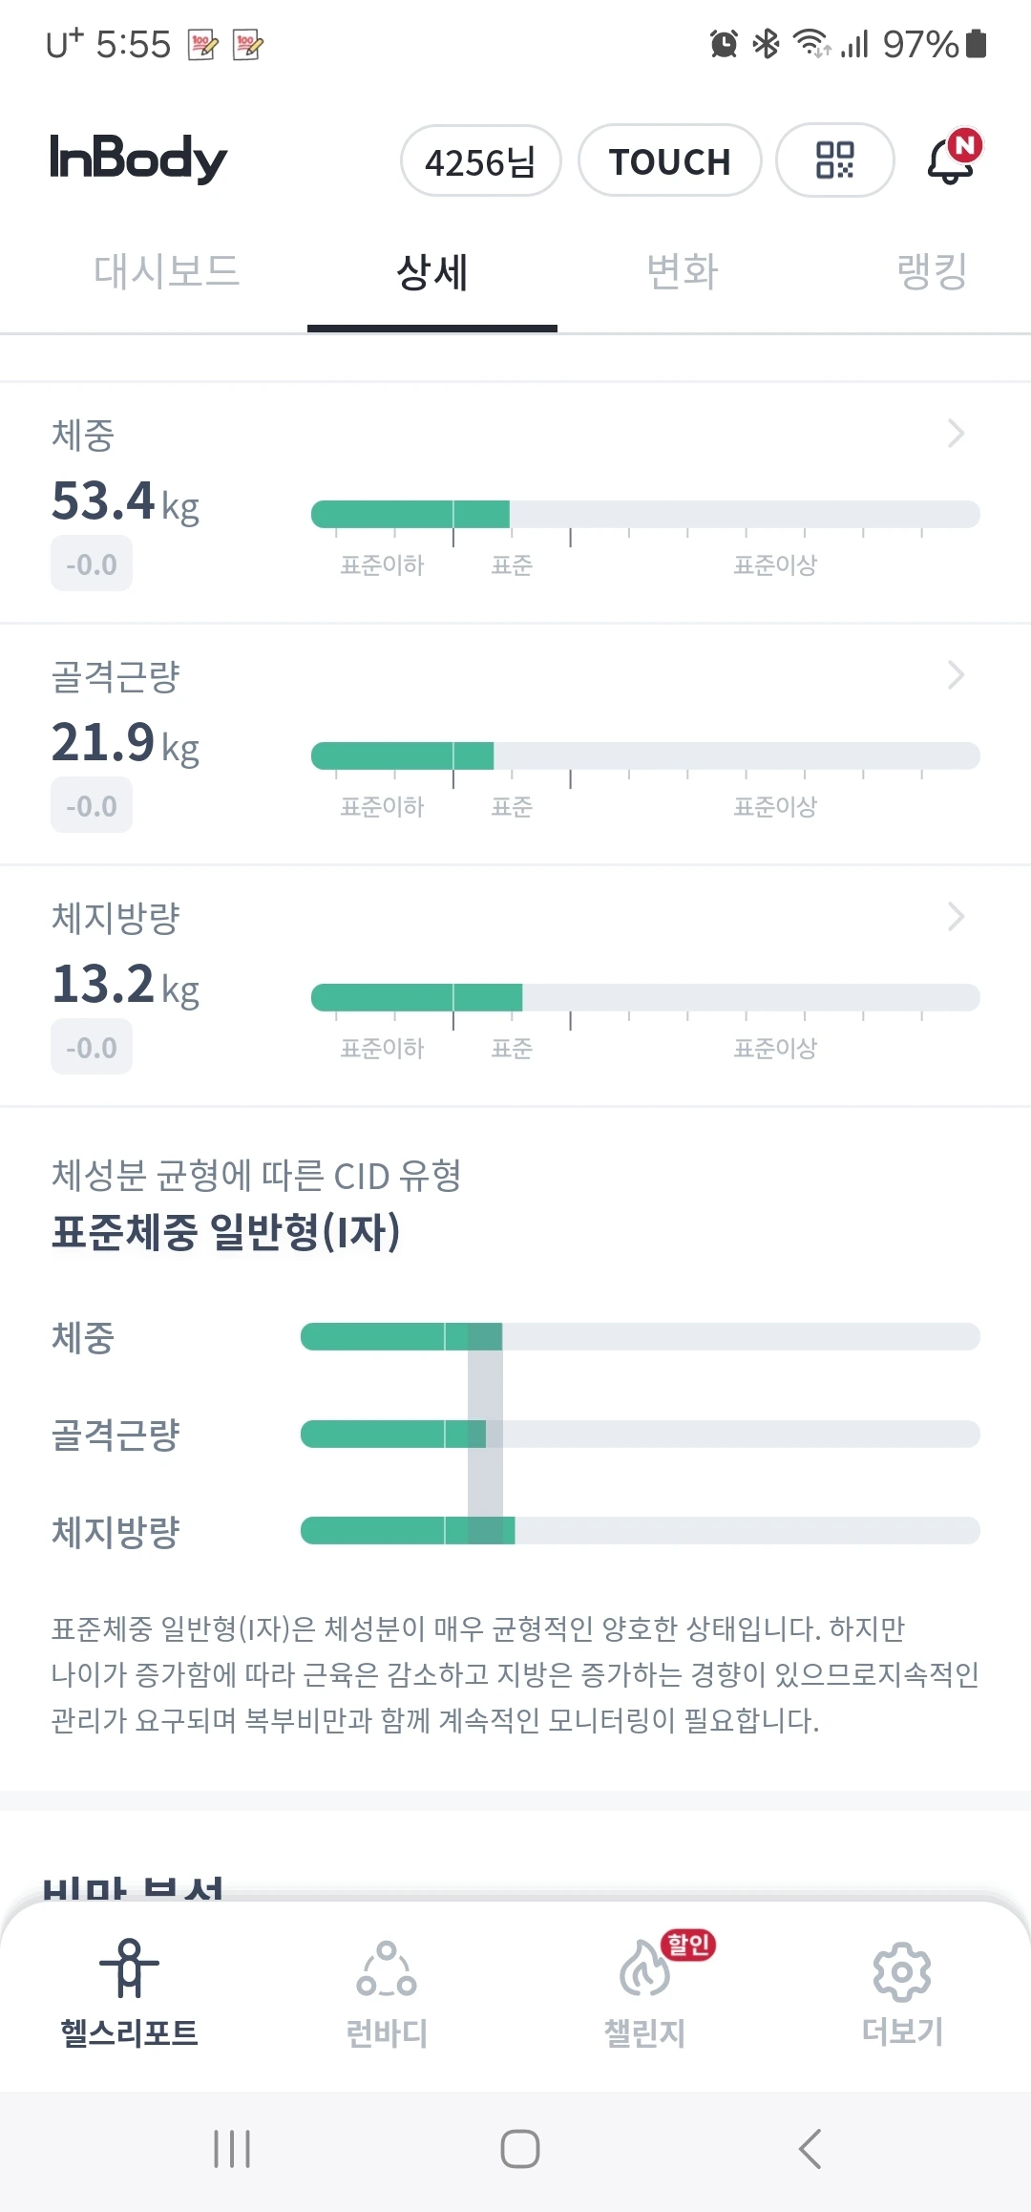Expand the 골격근량 detail chevron
The width and height of the screenshot is (1031, 2212).
(x=956, y=675)
